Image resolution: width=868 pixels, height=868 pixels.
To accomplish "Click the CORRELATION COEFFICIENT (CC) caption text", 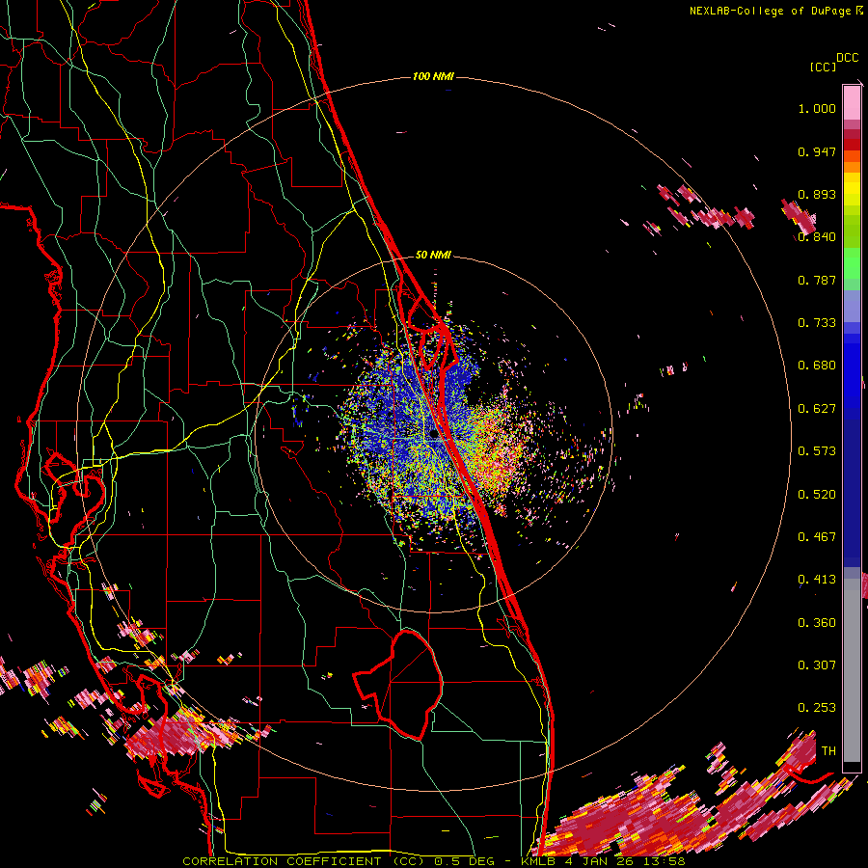I will 304,861.
